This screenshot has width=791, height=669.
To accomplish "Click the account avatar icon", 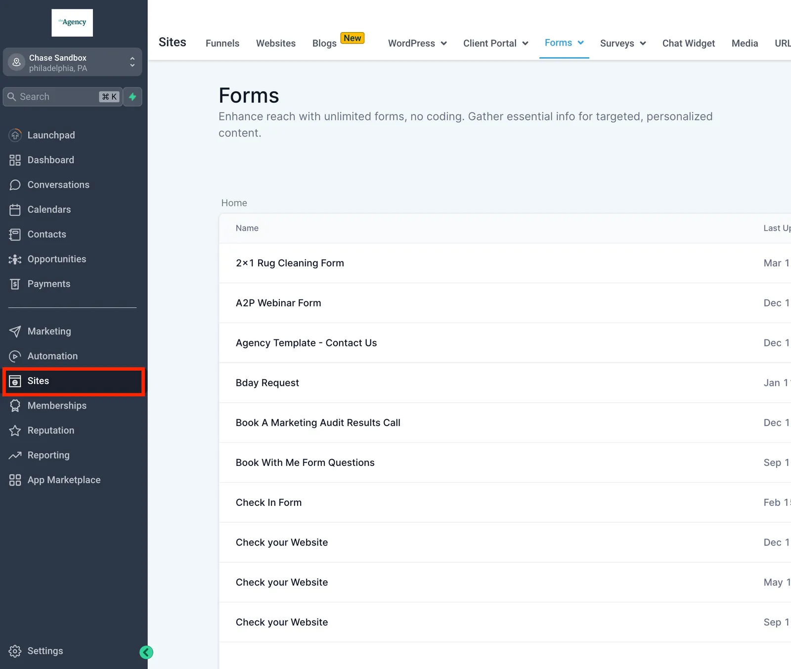I will pyautogui.click(x=16, y=62).
